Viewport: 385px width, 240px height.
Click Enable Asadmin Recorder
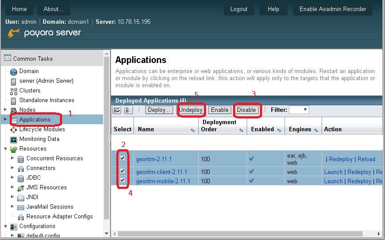333,9
